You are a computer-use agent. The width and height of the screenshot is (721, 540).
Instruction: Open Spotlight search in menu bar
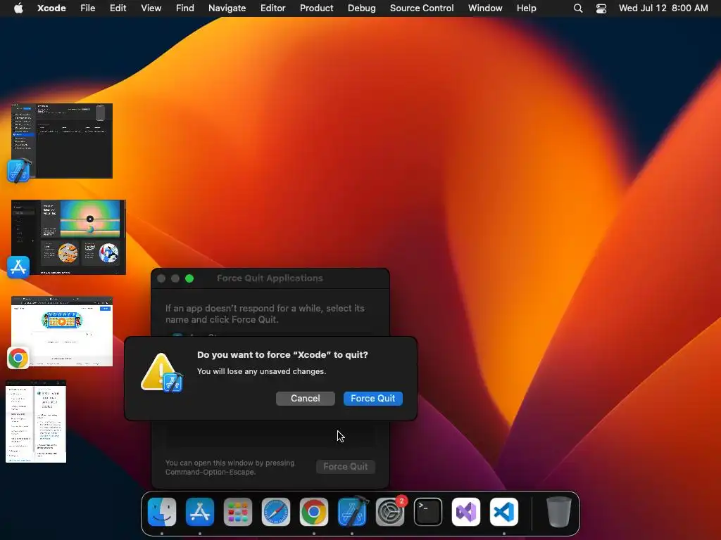coord(578,8)
